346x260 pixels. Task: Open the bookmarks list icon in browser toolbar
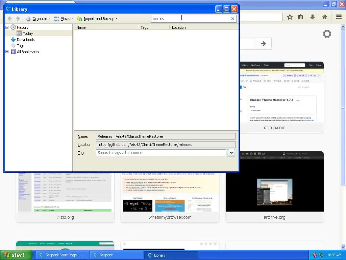pyautogui.click(x=300, y=17)
